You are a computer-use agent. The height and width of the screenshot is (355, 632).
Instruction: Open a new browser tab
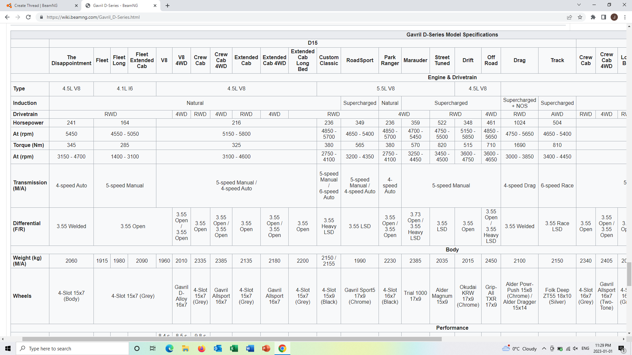coord(168,6)
